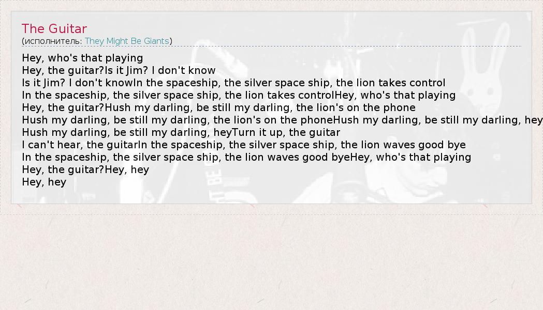This screenshot has height=310, width=543.
Task: Click the closing parenthesis after Giants
Action: tap(171, 41)
